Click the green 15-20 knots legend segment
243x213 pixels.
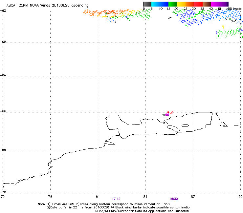(173, 4)
